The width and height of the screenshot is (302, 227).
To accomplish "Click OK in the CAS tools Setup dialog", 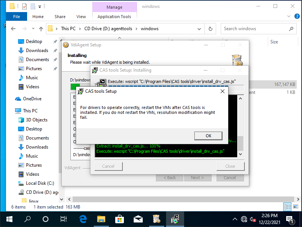I will pyautogui.click(x=208, y=136).
